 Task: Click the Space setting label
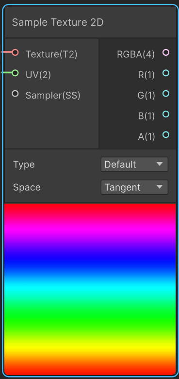27,187
